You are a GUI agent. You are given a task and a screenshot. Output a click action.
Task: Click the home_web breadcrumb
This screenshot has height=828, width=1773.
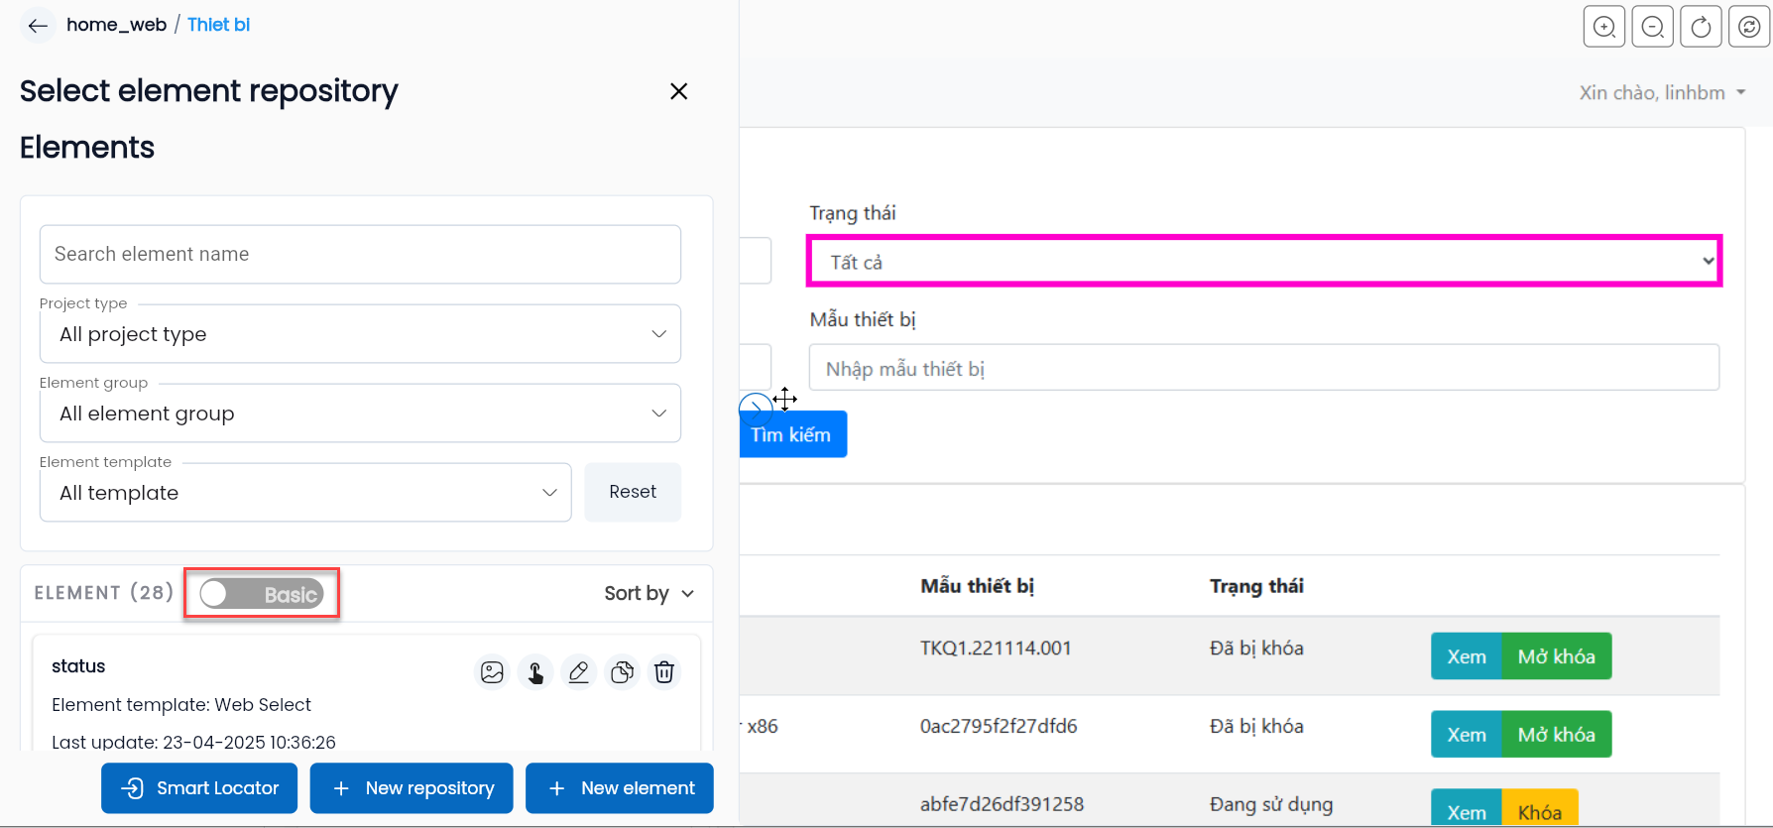pyautogui.click(x=116, y=25)
